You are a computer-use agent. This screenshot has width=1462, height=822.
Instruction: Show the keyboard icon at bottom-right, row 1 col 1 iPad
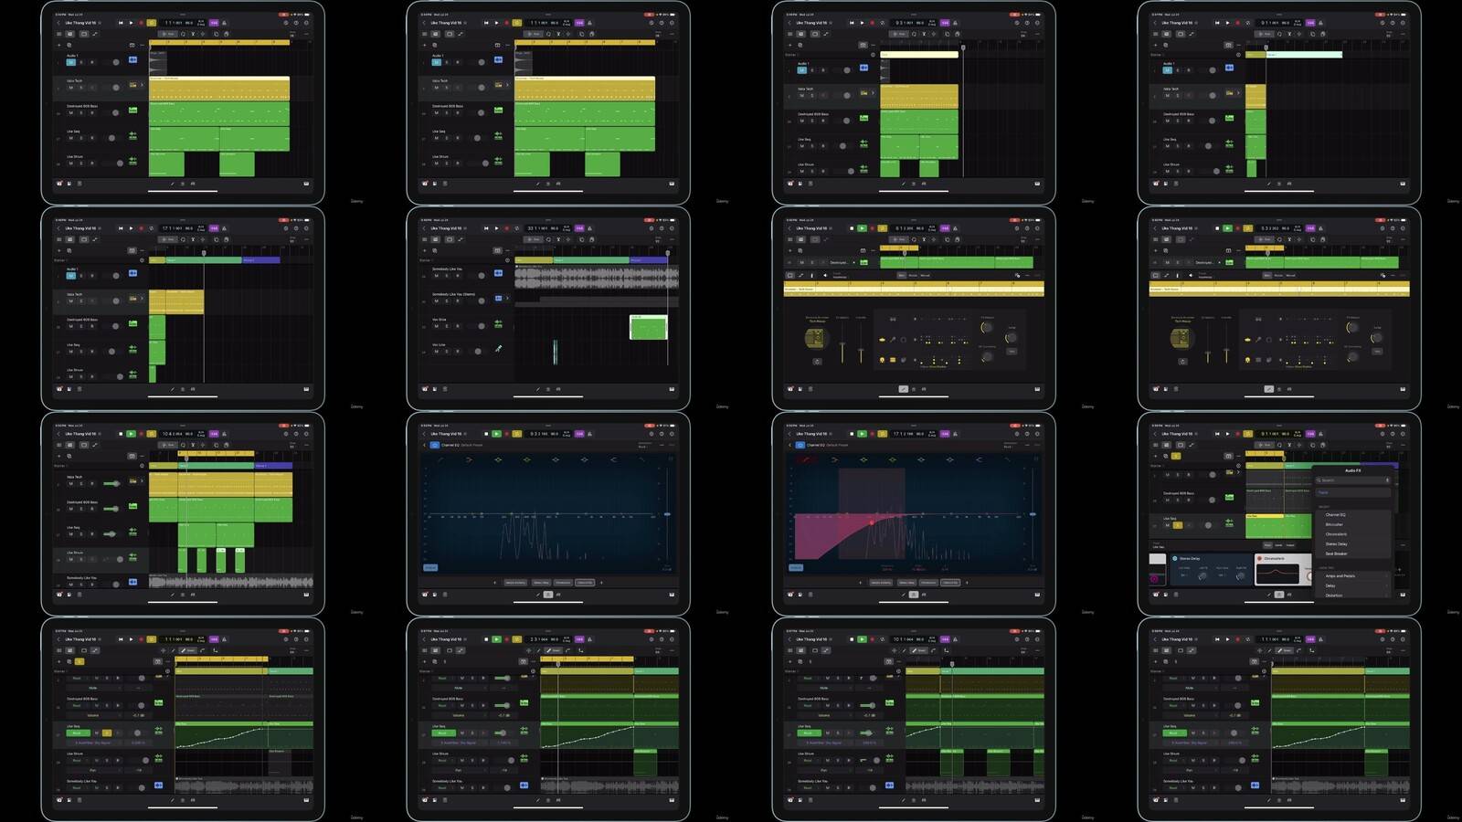(x=306, y=184)
